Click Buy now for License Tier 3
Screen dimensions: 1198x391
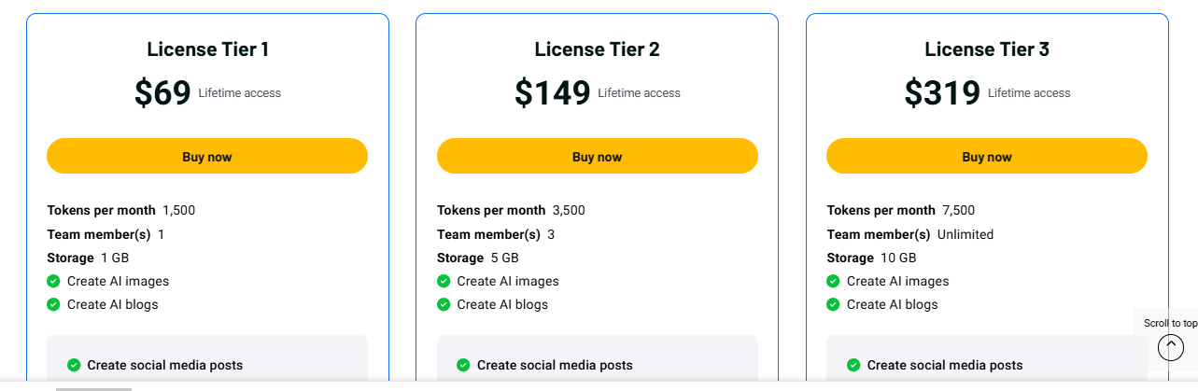pos(986,157)
